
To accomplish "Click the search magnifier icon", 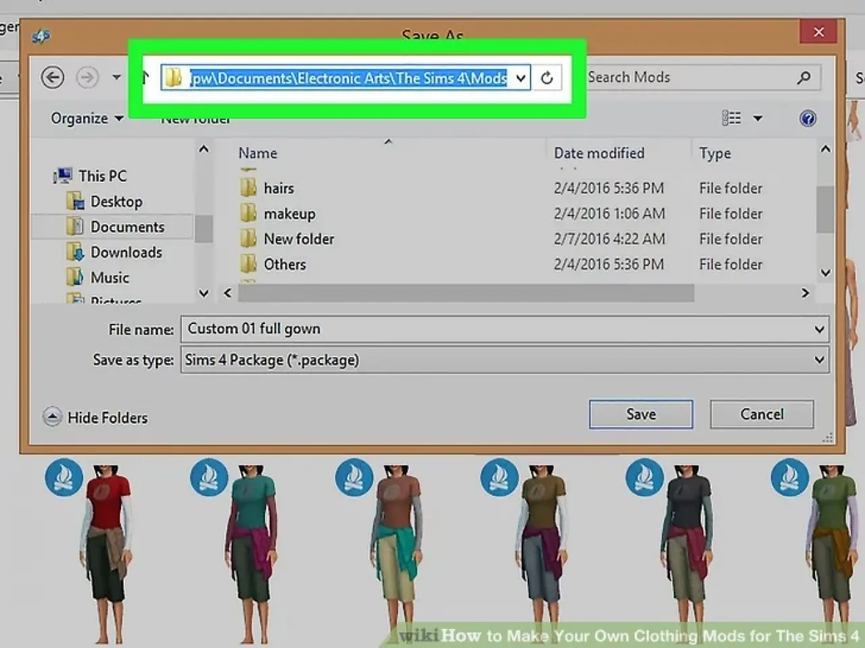I will (x=804, y=78).
